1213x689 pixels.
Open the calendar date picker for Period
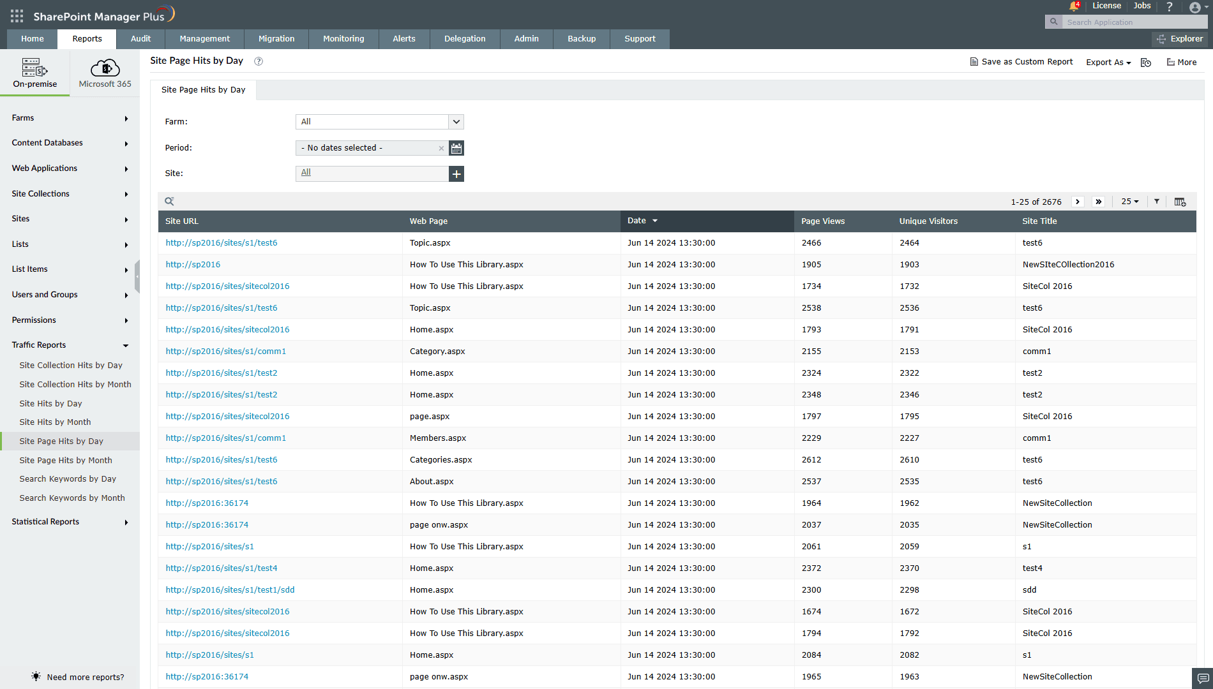pos(456,148)
